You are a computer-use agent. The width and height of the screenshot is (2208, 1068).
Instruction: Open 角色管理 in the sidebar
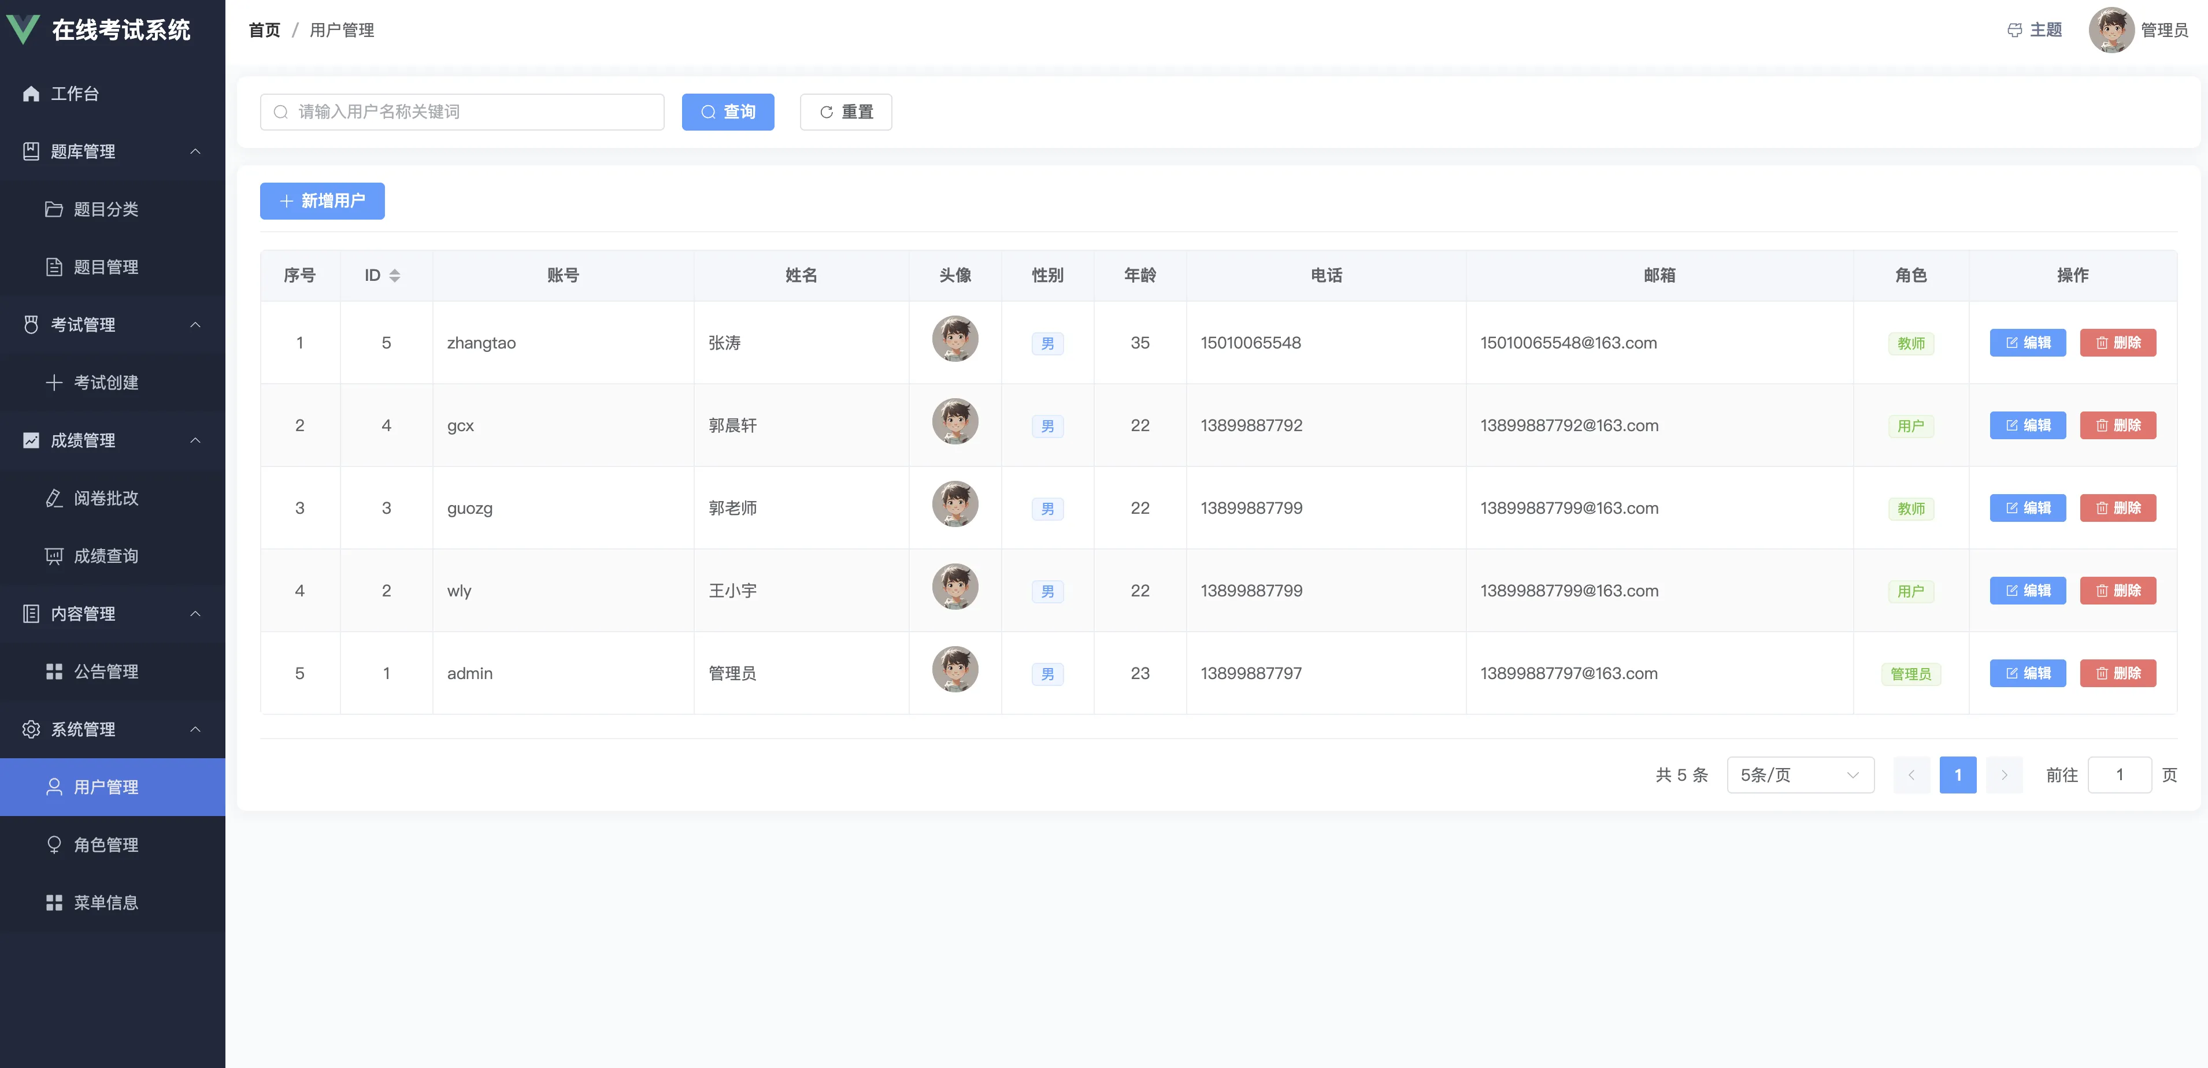[105, 844]
